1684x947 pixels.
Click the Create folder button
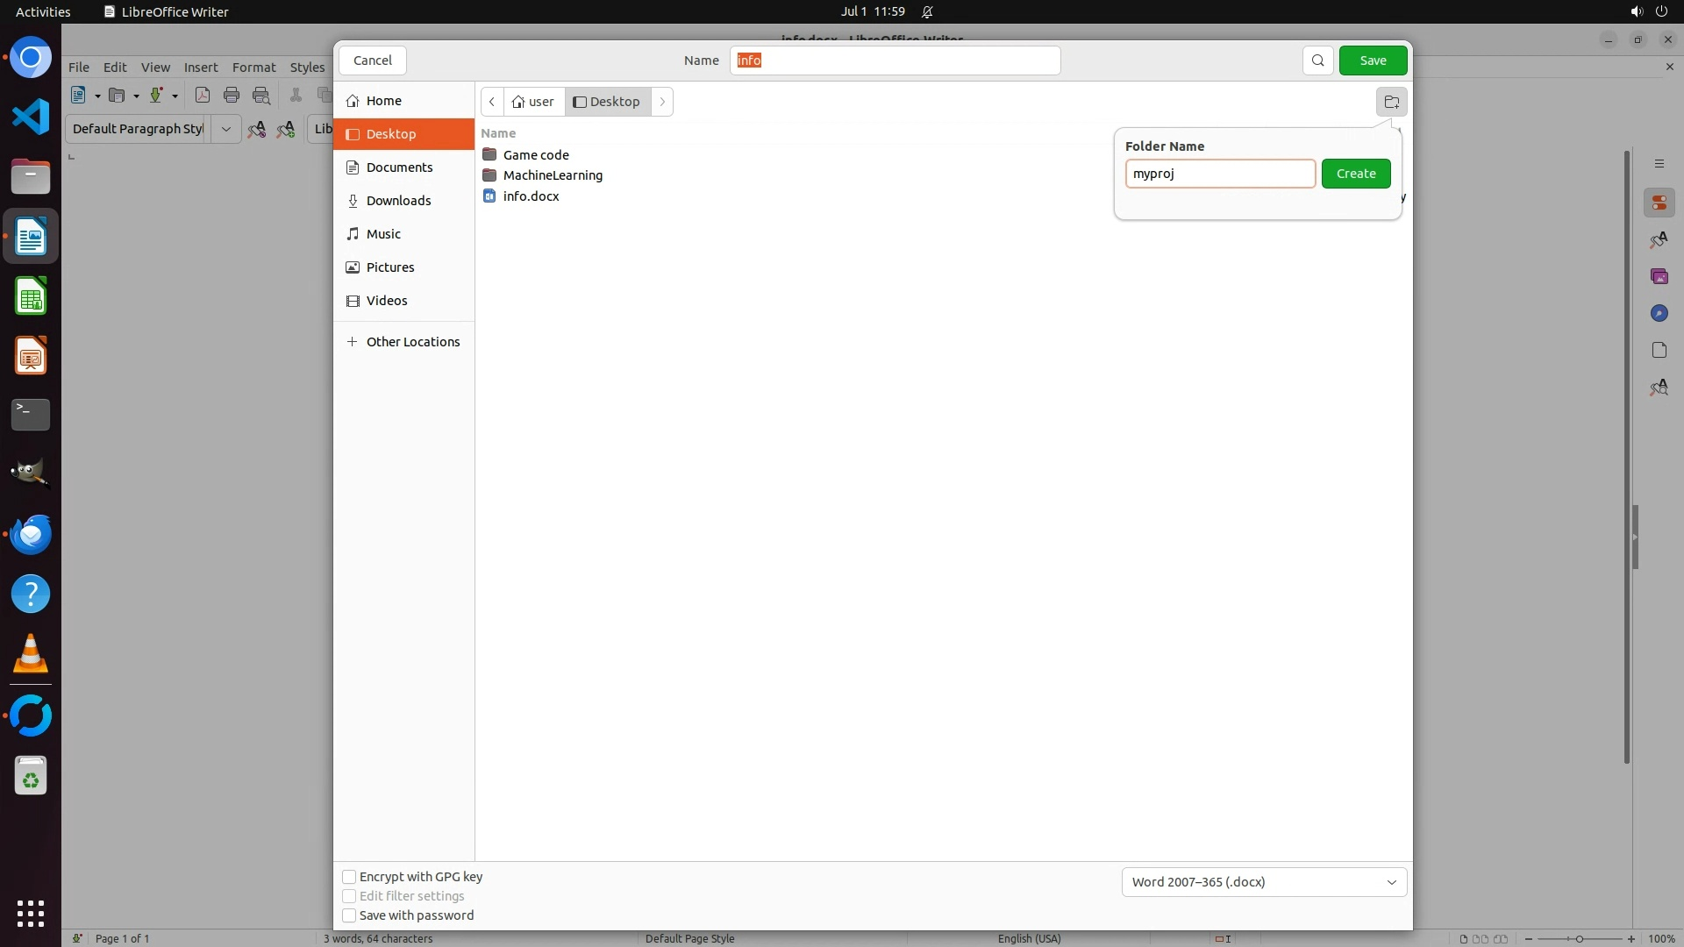[1355, 174]
